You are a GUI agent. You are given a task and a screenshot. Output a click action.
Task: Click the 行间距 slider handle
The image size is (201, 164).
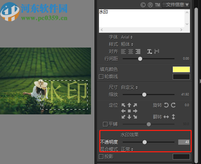click(140, 59)
